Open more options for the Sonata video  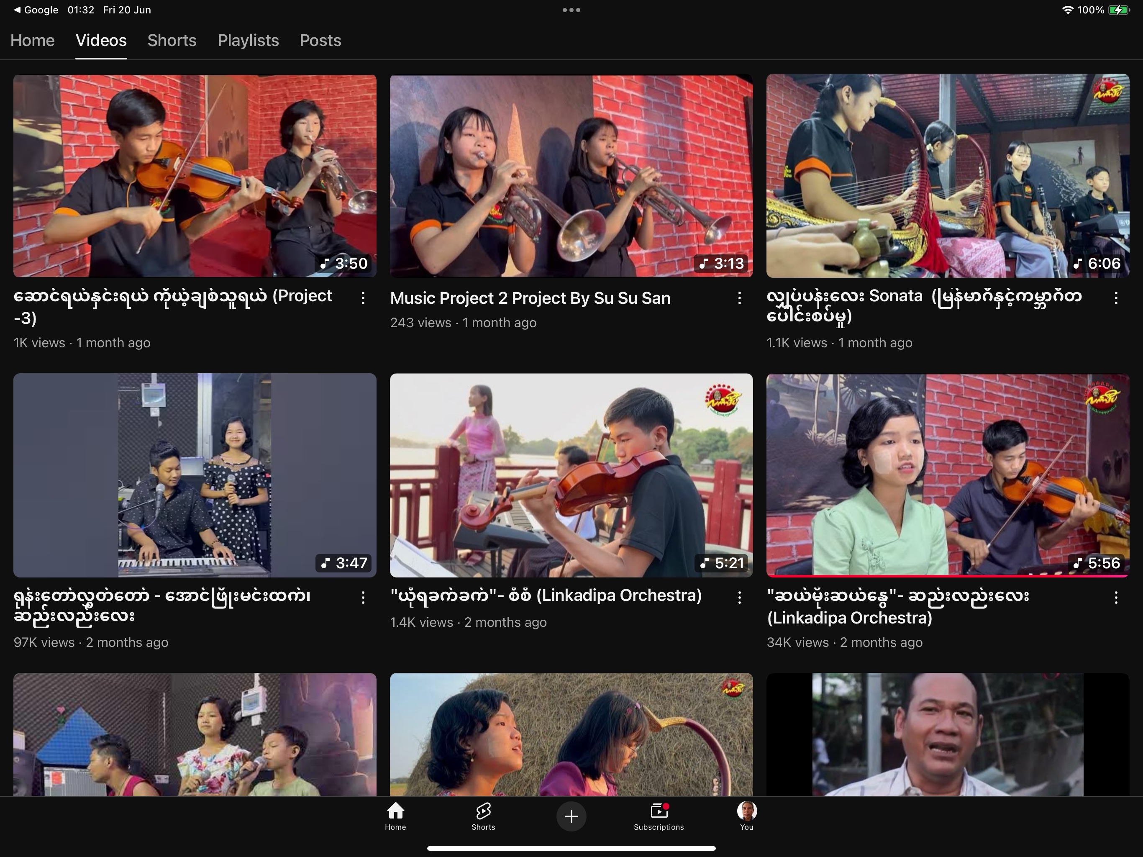click(x=1116, y=298)
